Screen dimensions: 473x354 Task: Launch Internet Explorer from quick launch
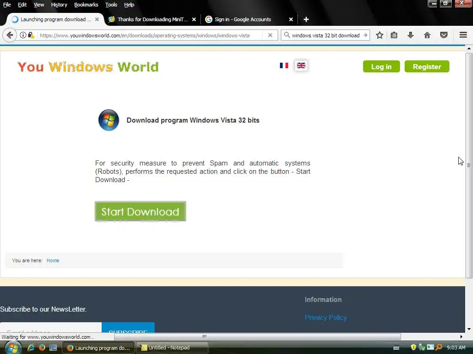point(31,348)
